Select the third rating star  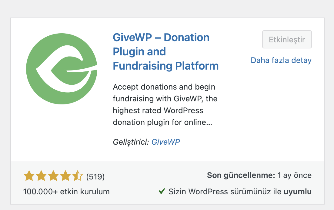coord(53,176)
